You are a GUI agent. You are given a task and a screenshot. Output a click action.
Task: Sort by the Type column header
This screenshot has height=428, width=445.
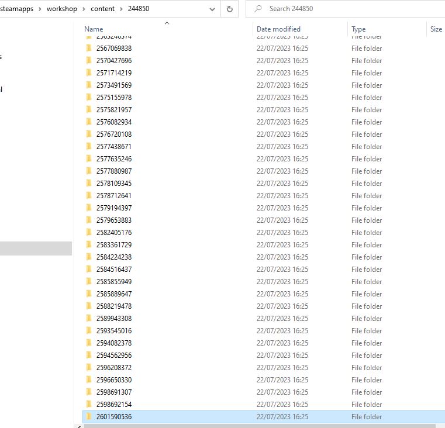tap(358, 29)
